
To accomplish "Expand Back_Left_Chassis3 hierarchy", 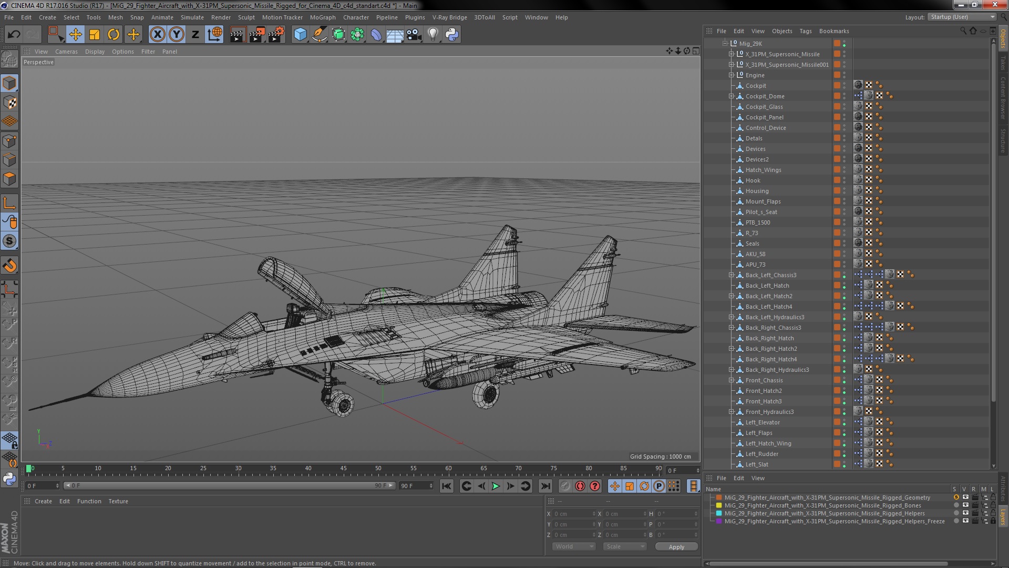I will click(731, 275).
